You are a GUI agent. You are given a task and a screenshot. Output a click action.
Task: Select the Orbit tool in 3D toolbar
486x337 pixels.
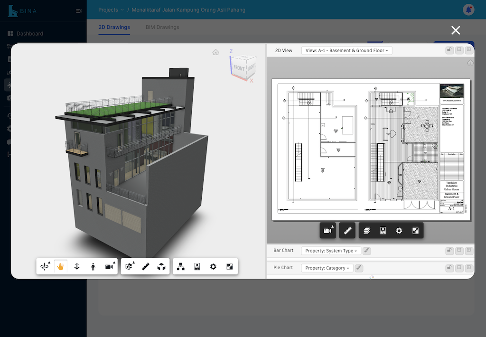pos(45,267)
